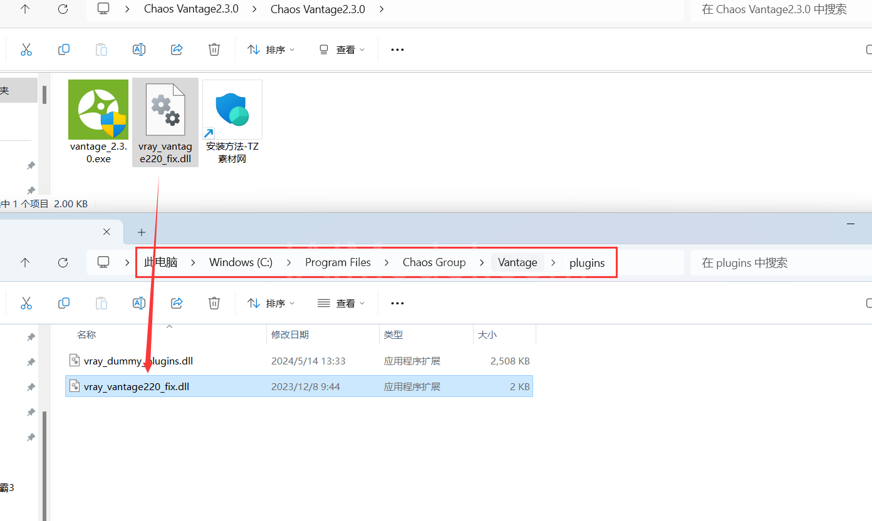Click the copy icon in the plugins window

(64, 303)
